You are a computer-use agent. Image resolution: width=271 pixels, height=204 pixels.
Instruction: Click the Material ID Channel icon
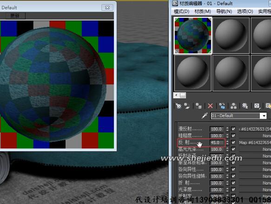tap(257, 106)
